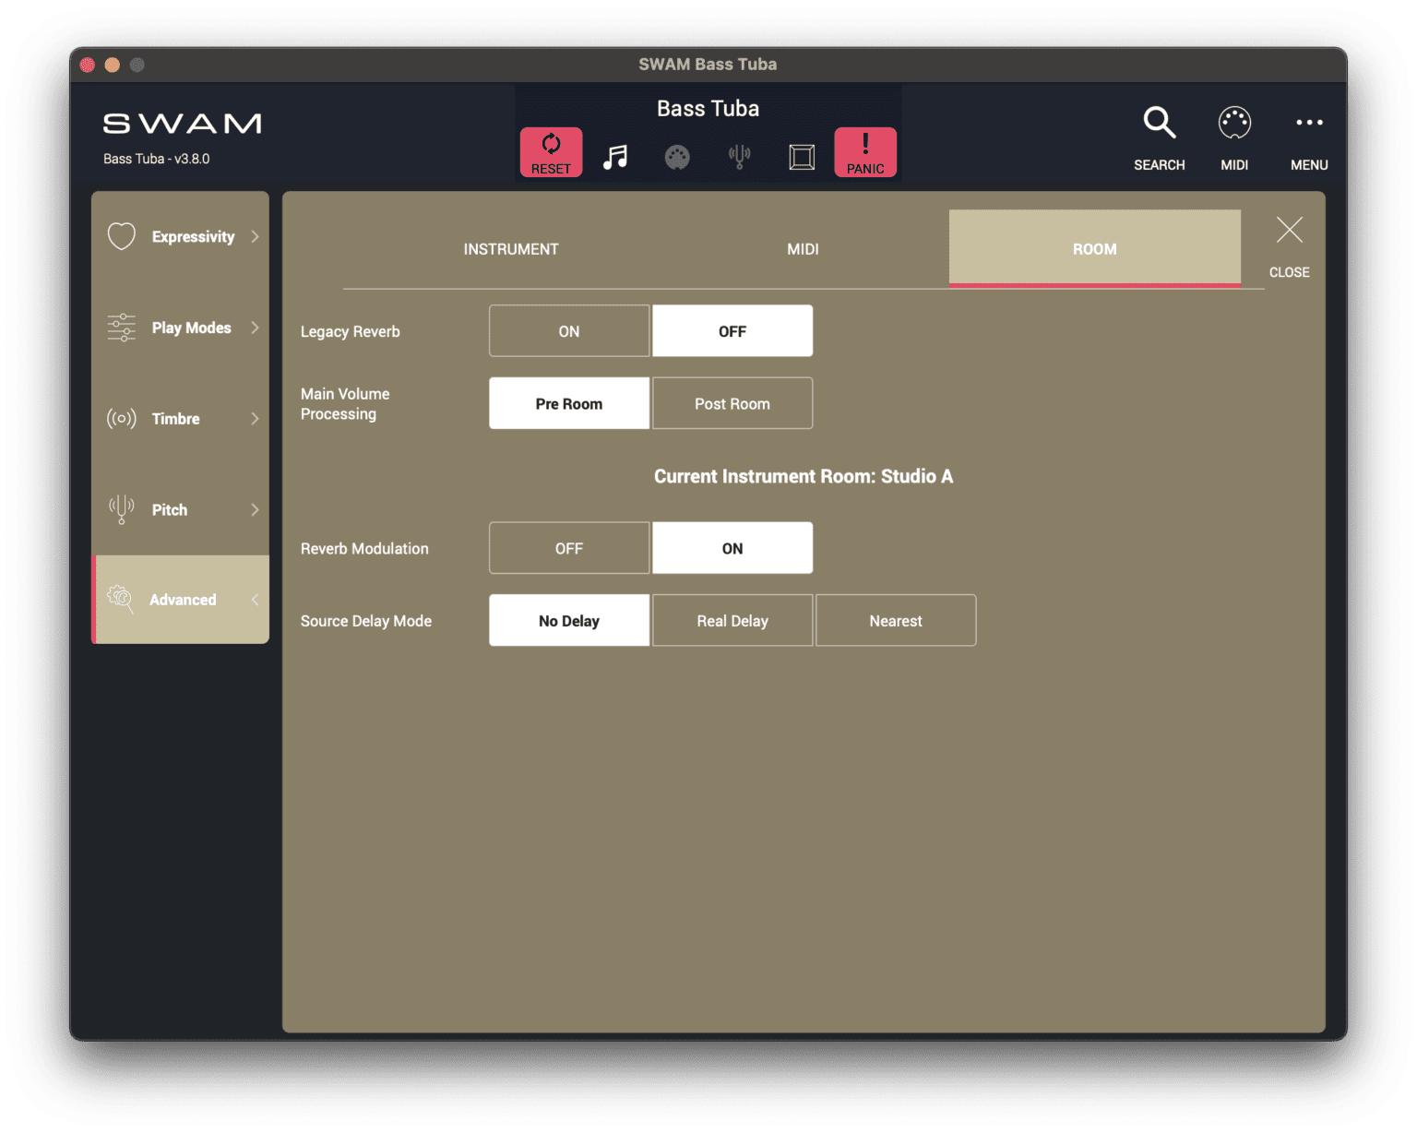Click CLOSE to dismiss the panel
The width and height of the screenshot is (1417, 1133).
pyautogui.click(x=1288, y=244)
